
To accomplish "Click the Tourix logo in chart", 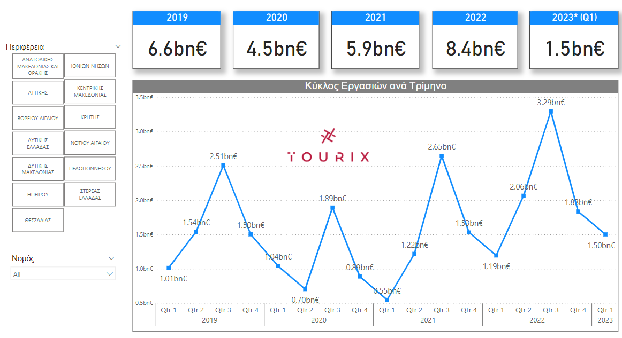I will [x=328, y=146].
